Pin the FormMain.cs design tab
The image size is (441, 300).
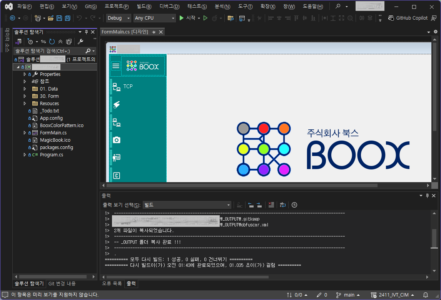coord(154,32)
